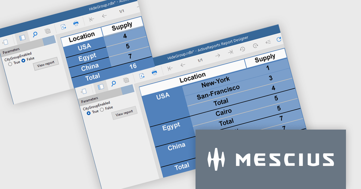Image resolution: width=361 pixels, height=189 pixels.
Task: Click the gallery pages icon in the back window
Action: [48, 31]
